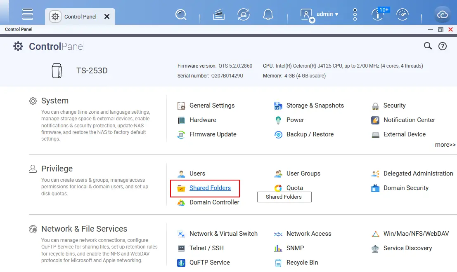Open Control Panel help
457x272 pixels.
point(443,46)
